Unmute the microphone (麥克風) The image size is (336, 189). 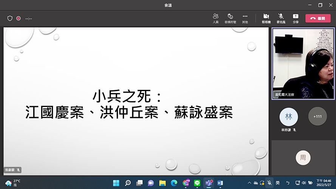point(281,18)
